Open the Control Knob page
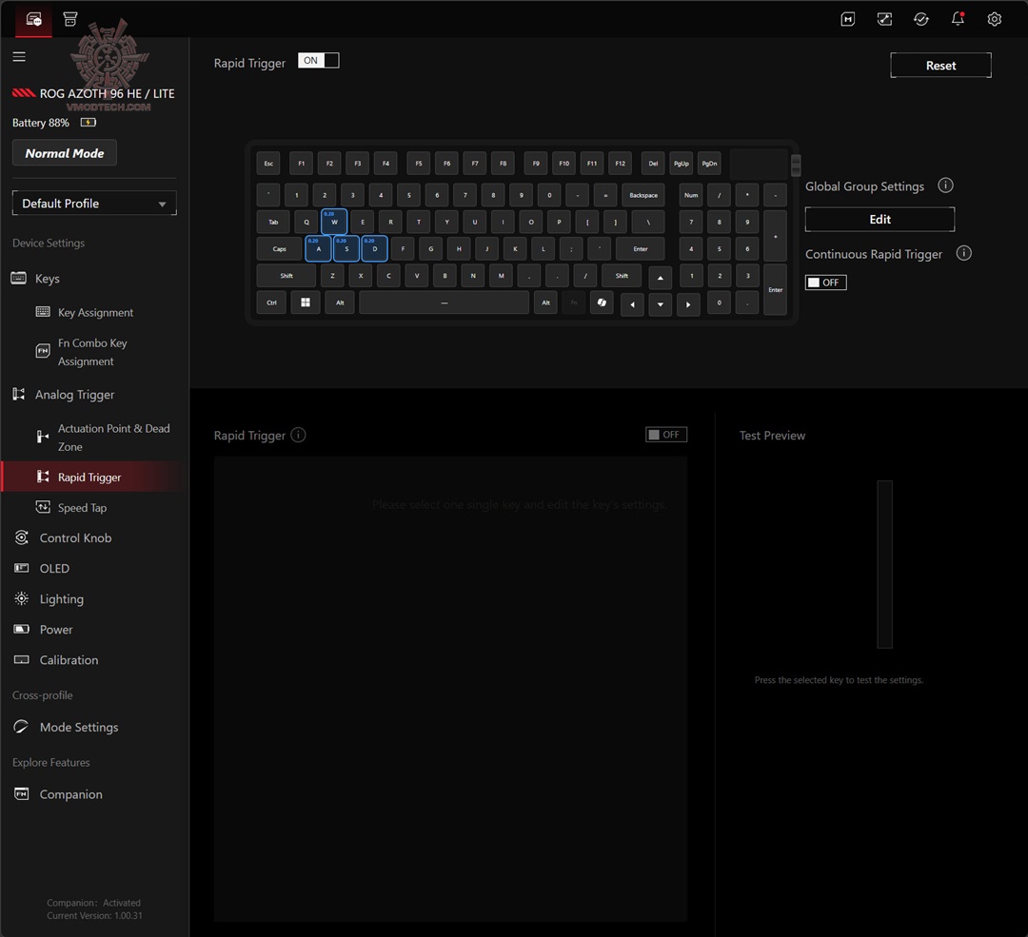Screen dimensions: 1028x937 pyautogui.click(x=75, y=538)
